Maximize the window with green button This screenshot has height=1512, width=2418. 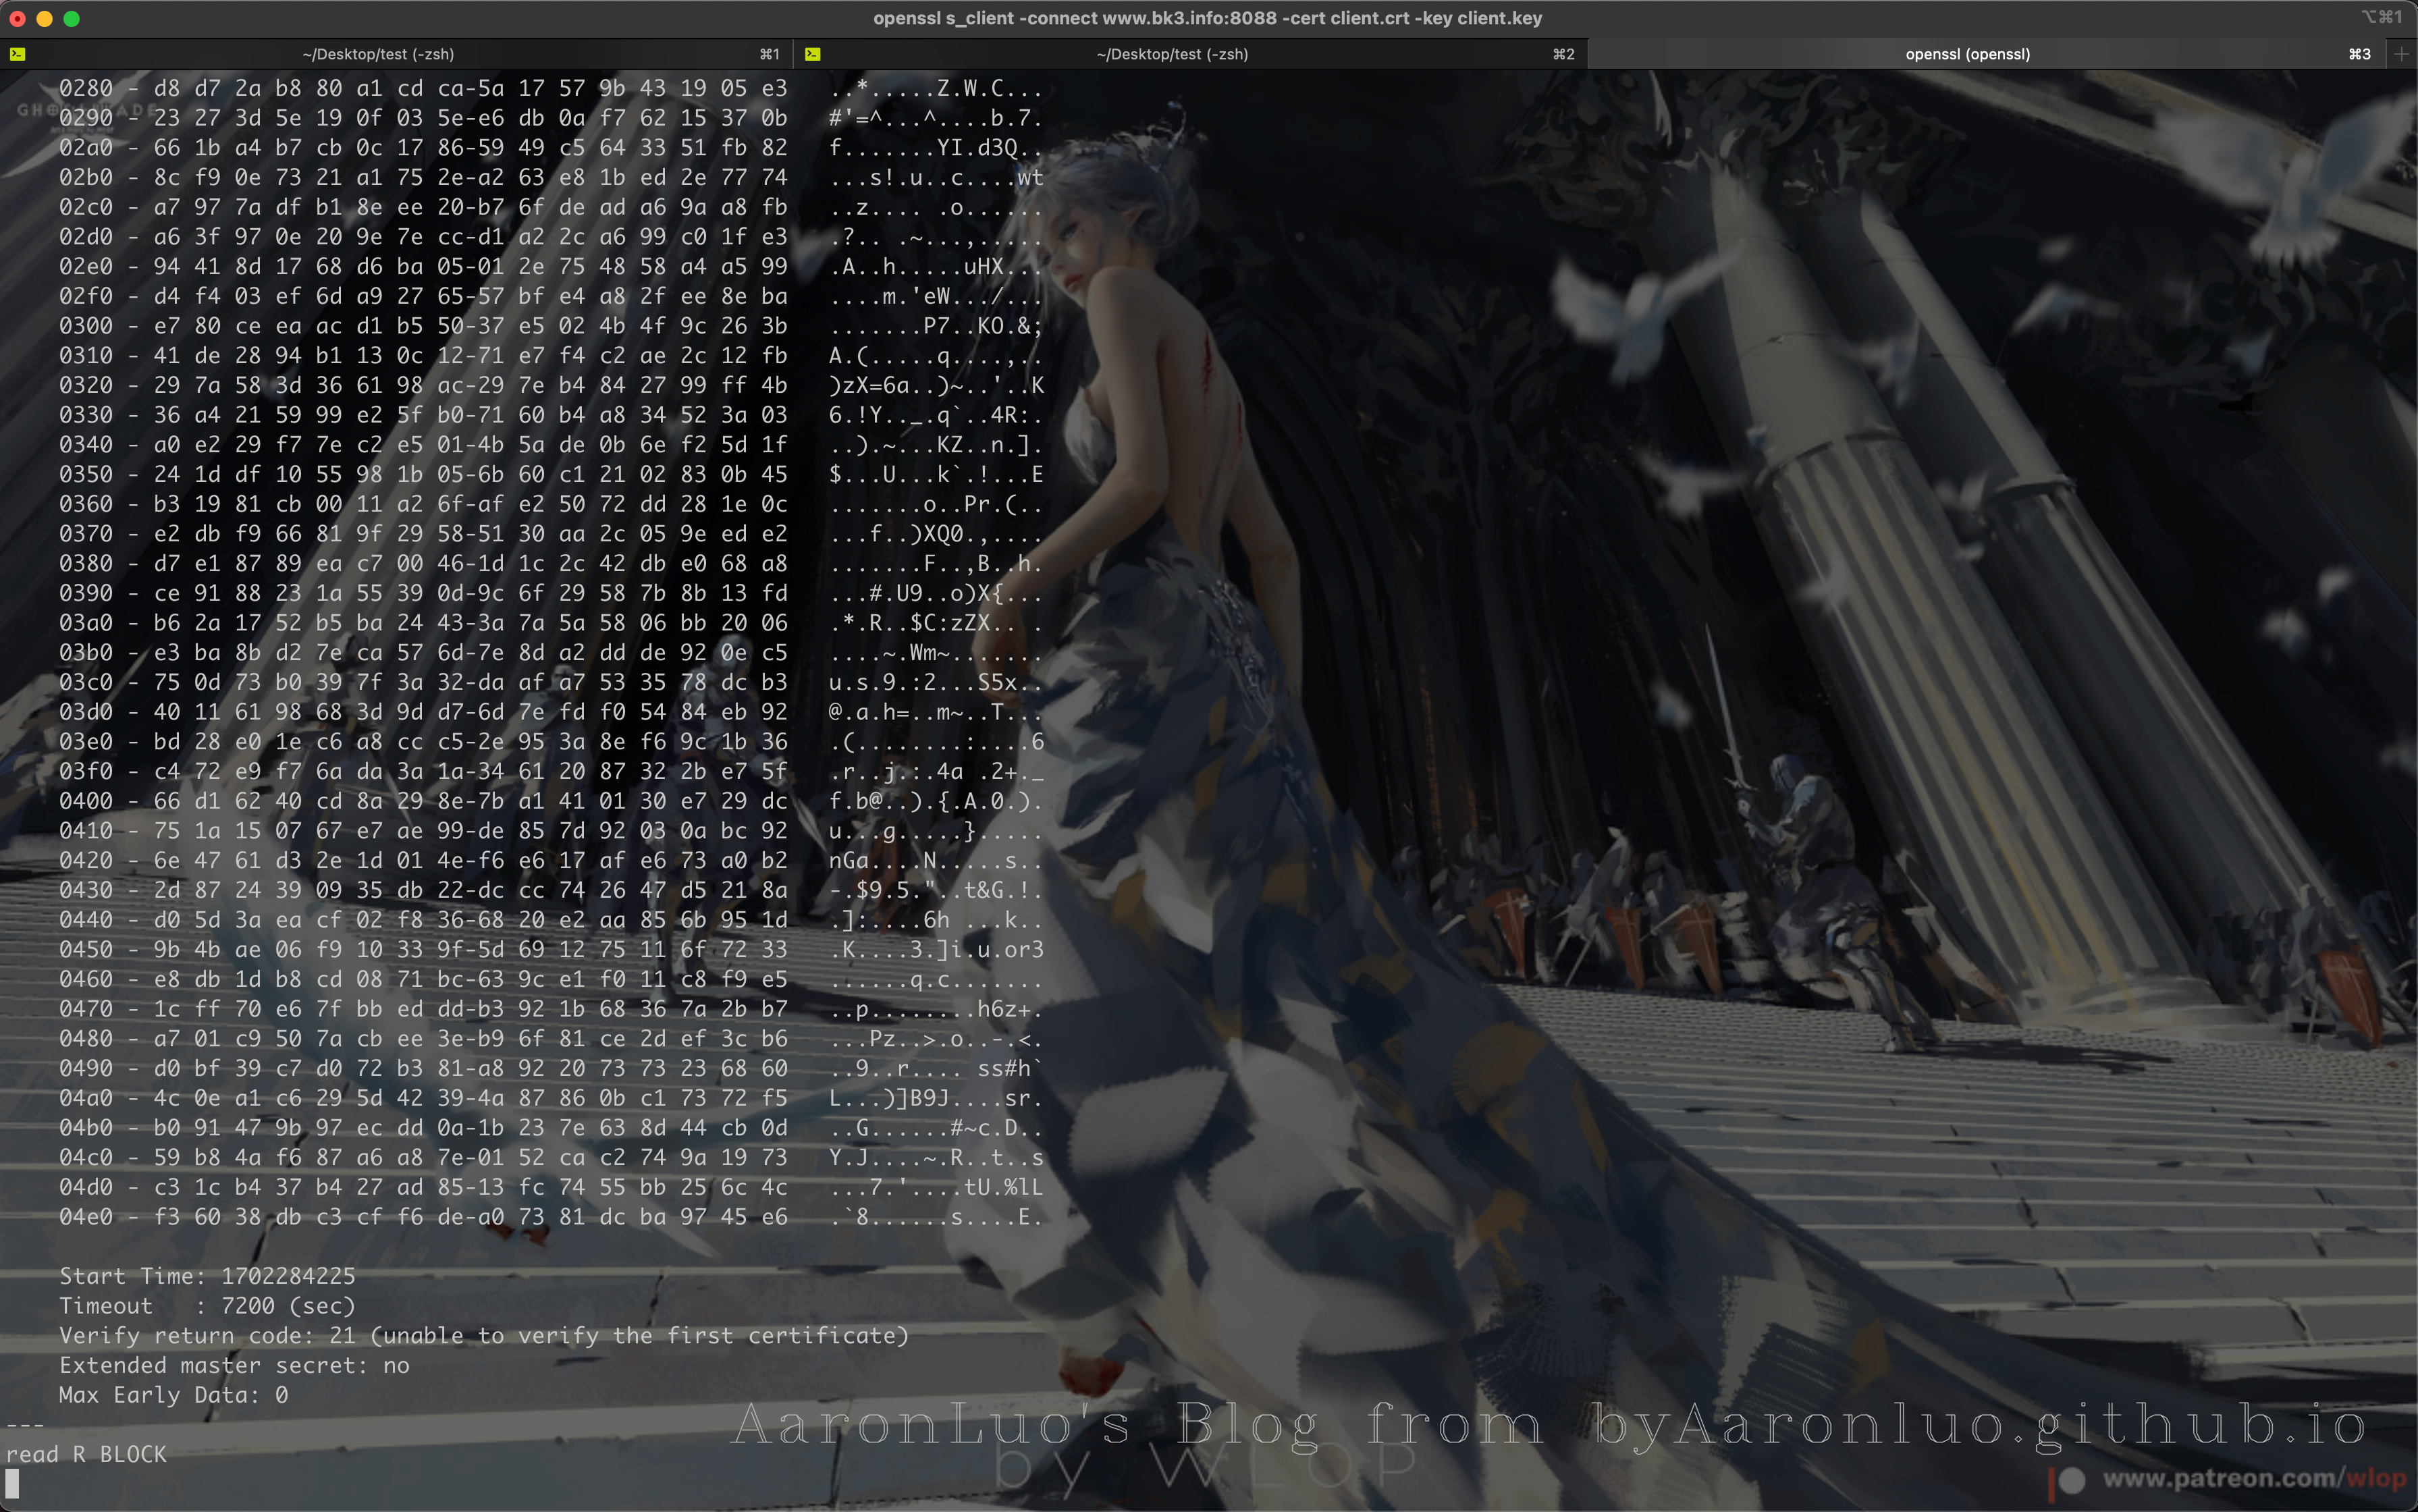click(71, 18)
